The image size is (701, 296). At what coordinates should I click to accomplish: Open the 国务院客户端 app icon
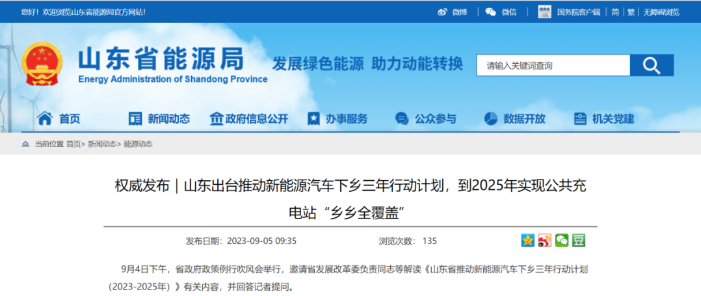pos(545,12)
